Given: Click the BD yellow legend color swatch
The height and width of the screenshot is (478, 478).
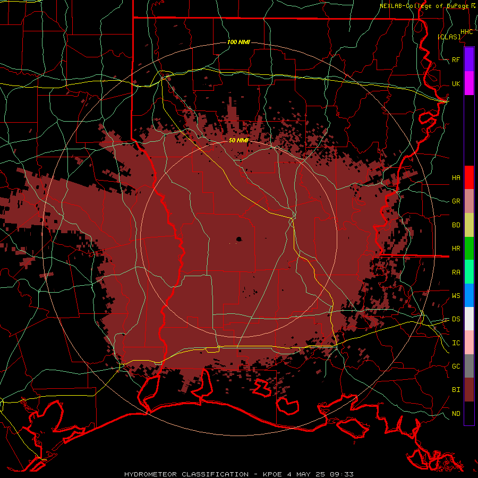Looking at the screenshot, I should click(x=469, y=225).
